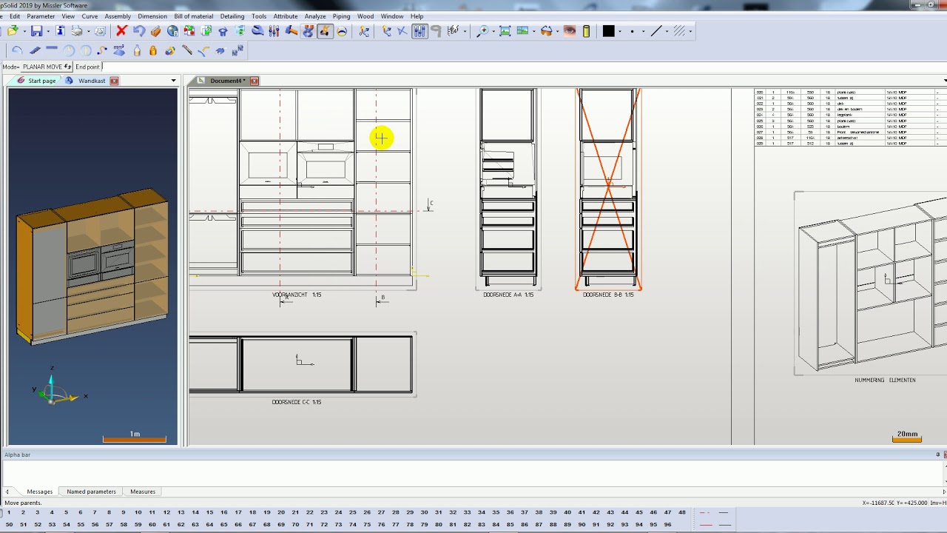Switch to the Measures tab
The width and height of the screenshot is (947, 533).
click(x=143, y=492)
